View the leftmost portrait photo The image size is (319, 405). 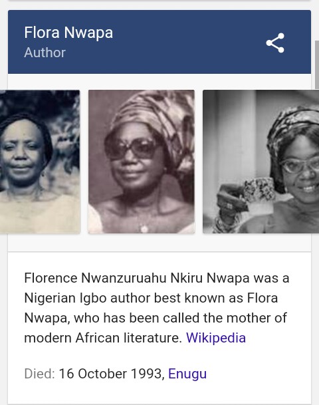click(40, 162)
